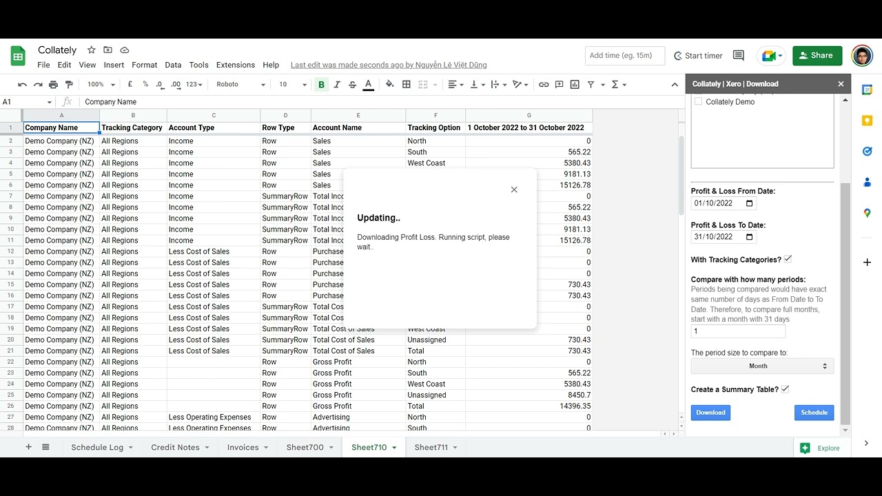Print the spreadsheet using the printer icon
882x496 pixels.
coord(53,84)
